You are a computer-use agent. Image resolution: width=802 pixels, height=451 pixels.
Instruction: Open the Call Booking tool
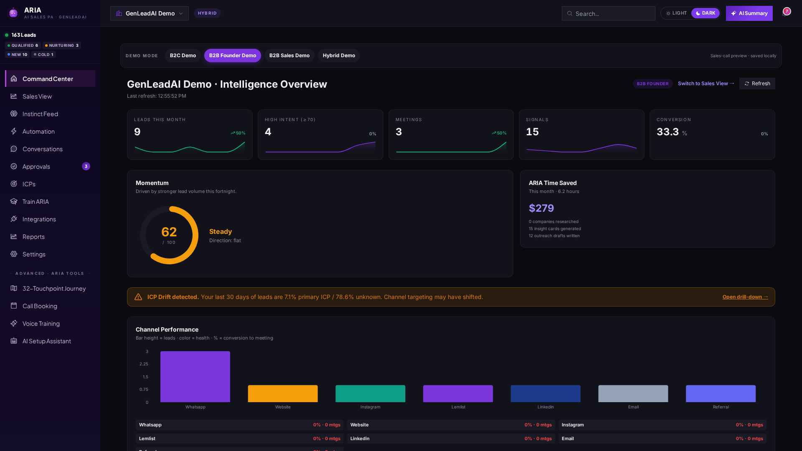[50, 306]
